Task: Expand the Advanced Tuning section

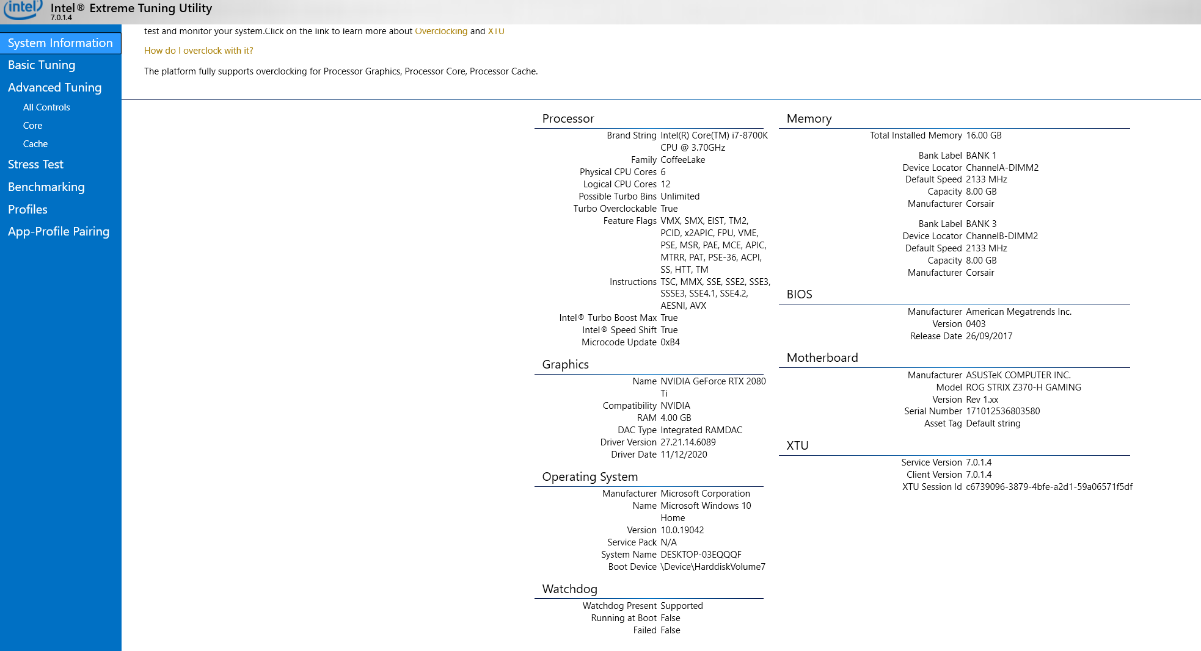Action: 54,87
